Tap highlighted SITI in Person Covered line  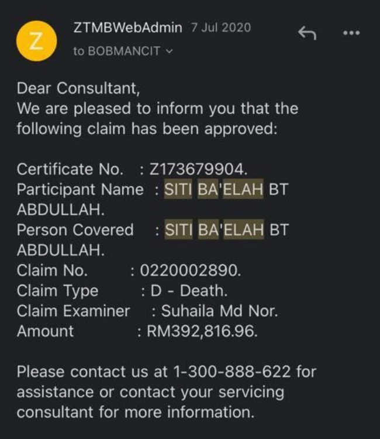point(178,229)
